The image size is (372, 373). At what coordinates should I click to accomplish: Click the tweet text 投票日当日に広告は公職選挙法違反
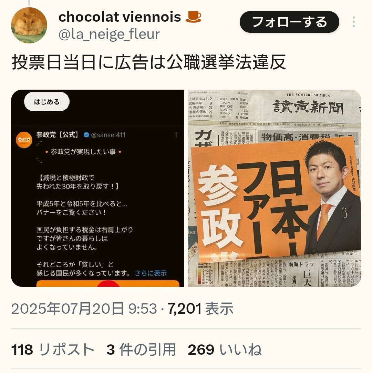[148, 62]
